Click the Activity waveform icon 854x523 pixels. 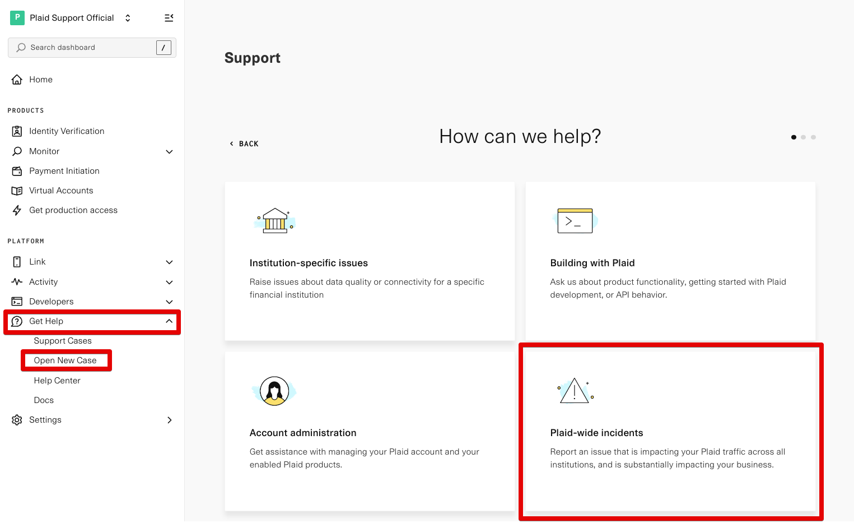coord(17,281)
